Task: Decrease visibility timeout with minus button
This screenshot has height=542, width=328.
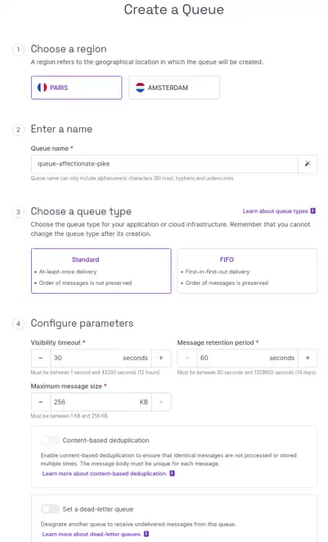Action: [x=40, y=358]
